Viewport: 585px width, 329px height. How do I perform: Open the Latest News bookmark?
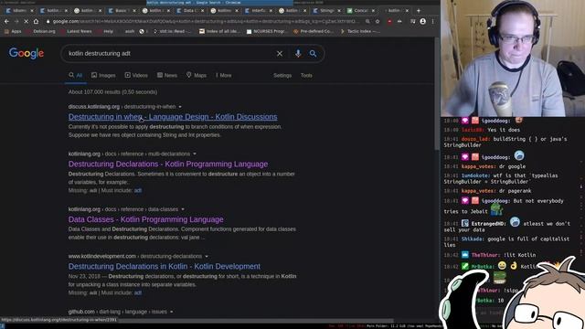coord(76,31)
